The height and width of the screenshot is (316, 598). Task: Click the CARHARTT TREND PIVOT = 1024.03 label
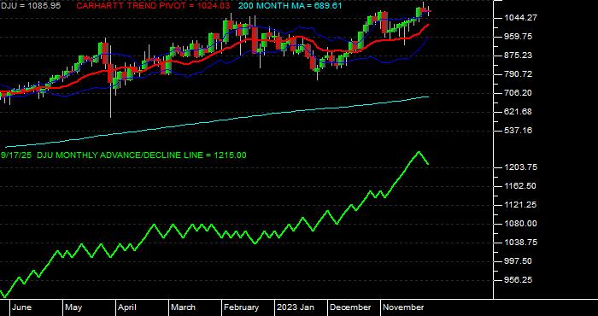(x=153, y=6)
